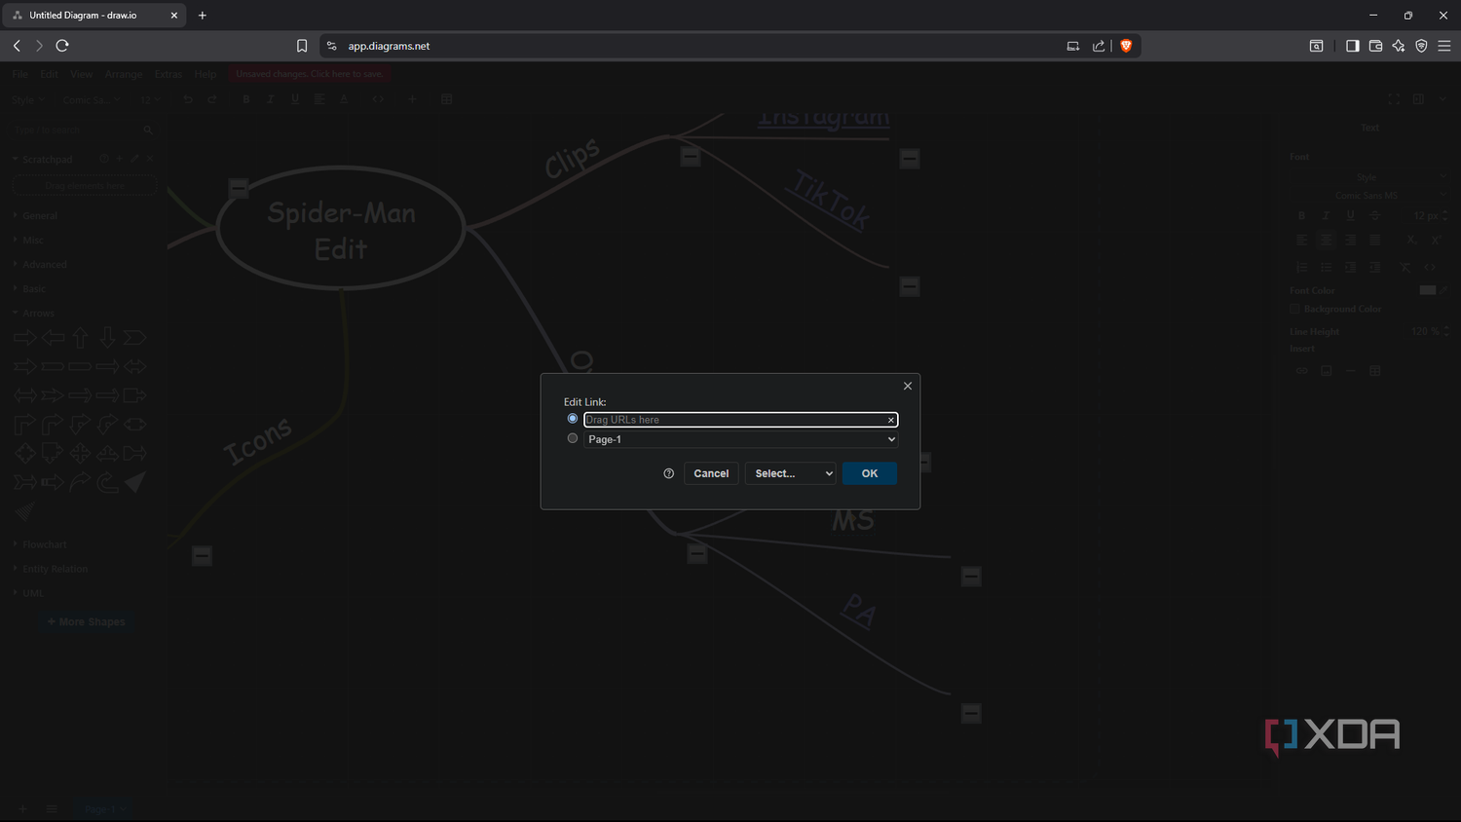Close the Edit Link dialog

908,386
